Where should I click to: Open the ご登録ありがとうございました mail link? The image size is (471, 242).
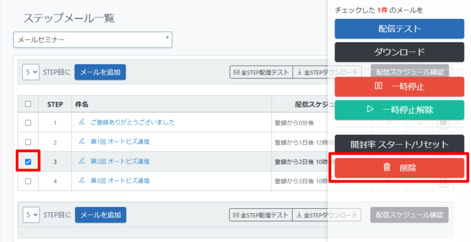[x=132, y=122]
